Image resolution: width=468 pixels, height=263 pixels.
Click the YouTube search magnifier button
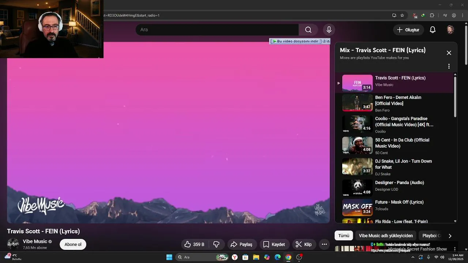(308, 30)
